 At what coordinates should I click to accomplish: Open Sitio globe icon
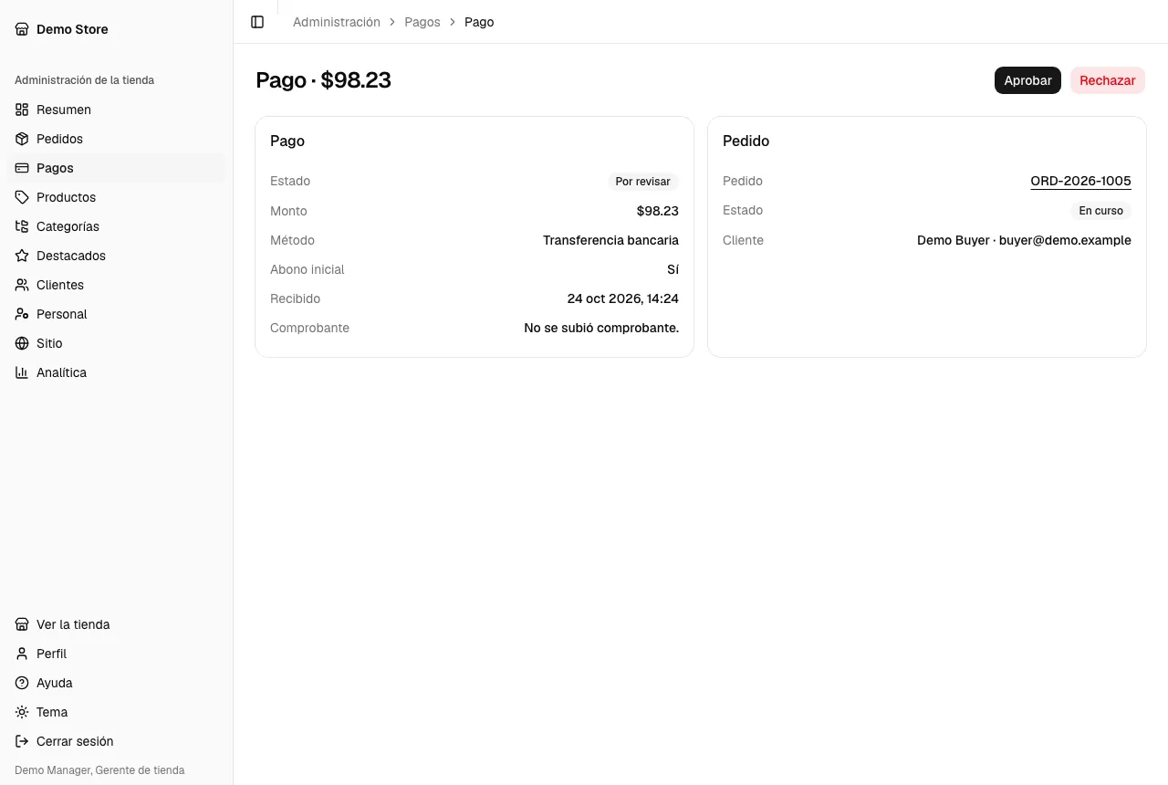point(22,343)
